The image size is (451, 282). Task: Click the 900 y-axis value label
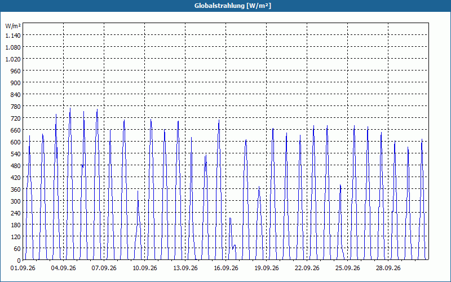(16, 83)
